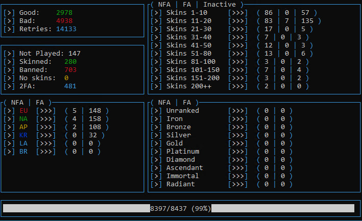Select the [>] marker beside 2FA
362x221 pixels.
tap(9, 86)
